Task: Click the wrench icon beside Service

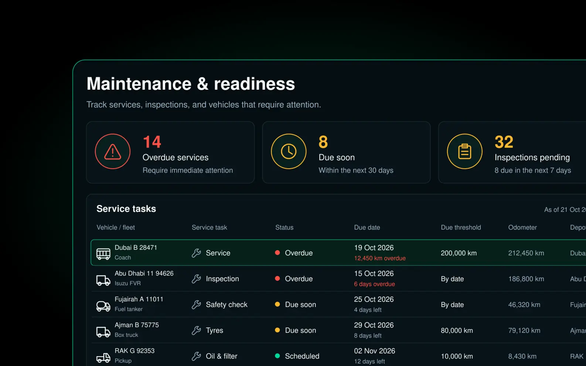Action: click(196, 253)
